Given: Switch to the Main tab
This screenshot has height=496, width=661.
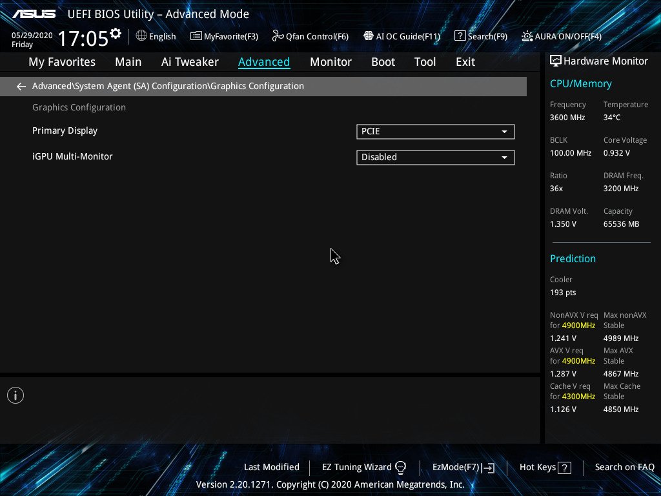Looking at the screenshot, I should click(128, 62).
